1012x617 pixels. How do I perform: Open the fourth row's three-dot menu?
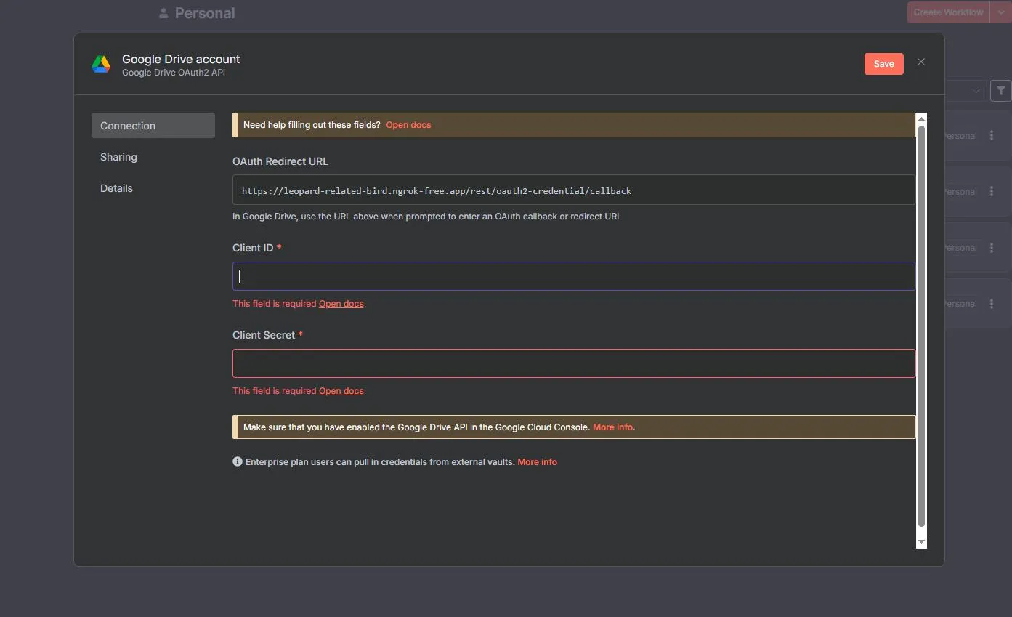[992, 304]
